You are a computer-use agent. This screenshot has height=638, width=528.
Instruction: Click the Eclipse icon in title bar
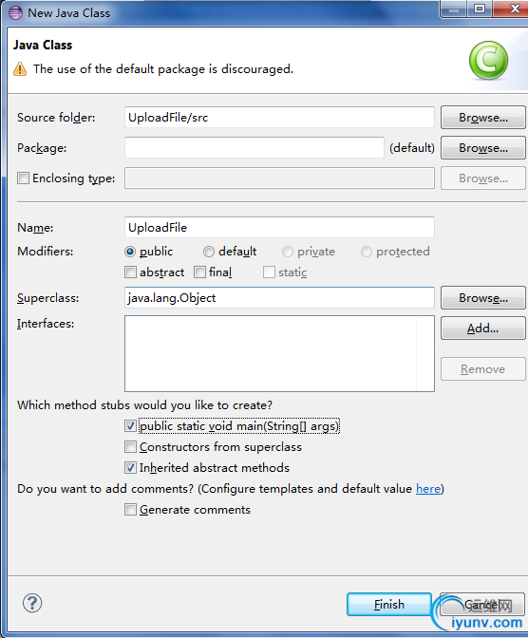15,13
